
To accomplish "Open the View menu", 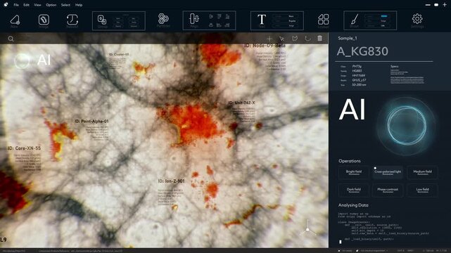I will tap(37, 5).
